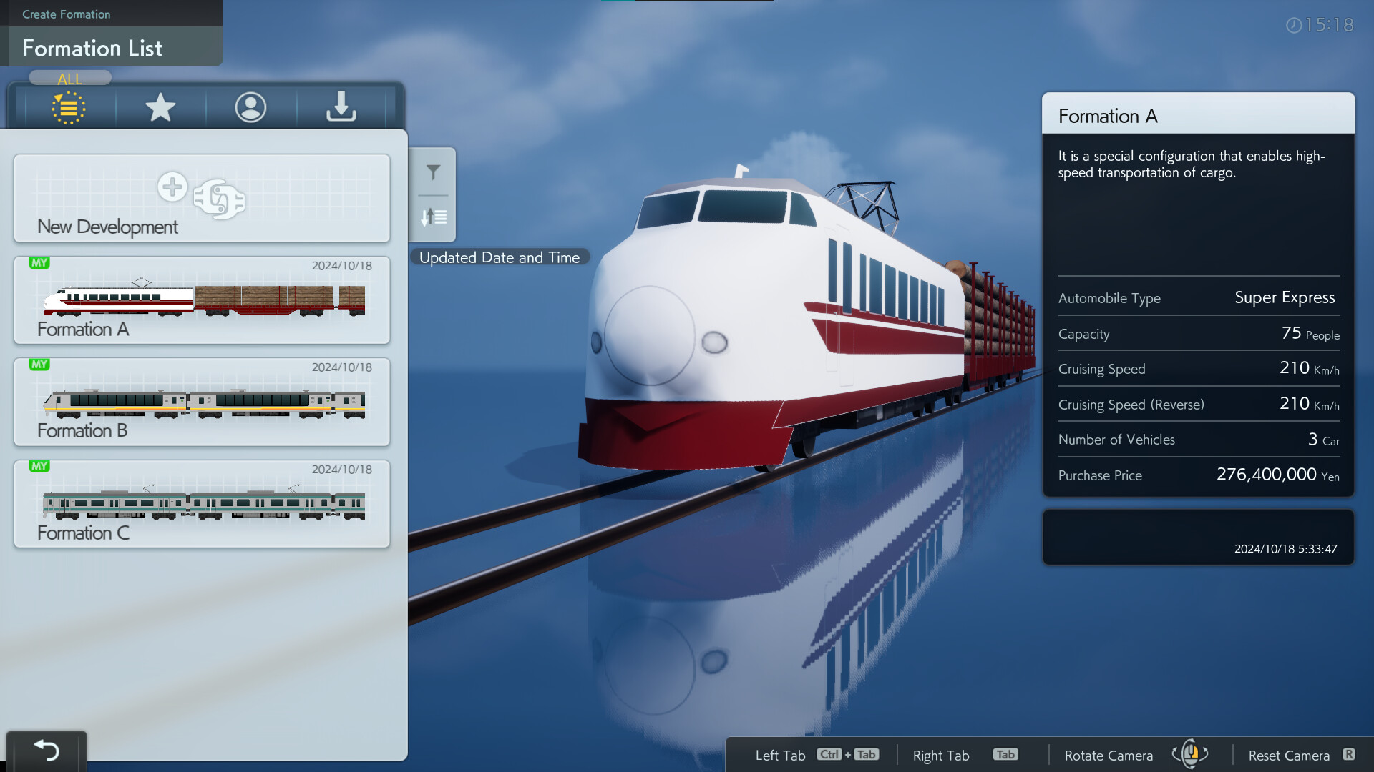
Task: Toggle the MY badge filter on Formation A
Action: point(38,263)
